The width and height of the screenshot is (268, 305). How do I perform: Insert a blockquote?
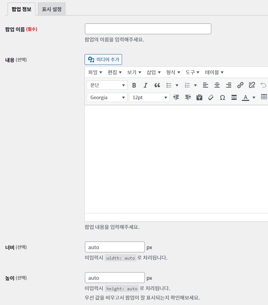coord(157,85)
